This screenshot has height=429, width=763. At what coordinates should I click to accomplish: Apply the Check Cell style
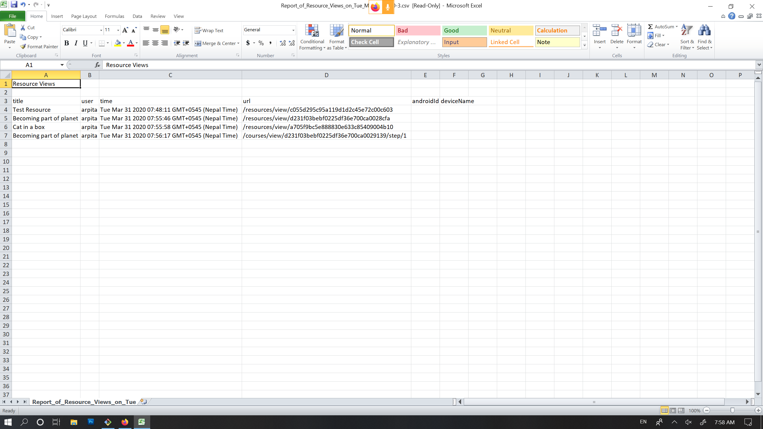pyautogui.click(x=371, y=42)
